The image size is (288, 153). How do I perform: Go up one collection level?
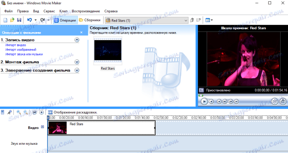click(x=192, y=20)
